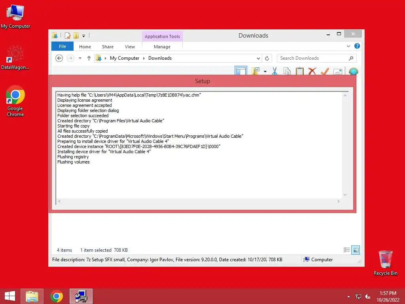Click the Properties icon in quick access toolbar

[68, 36]
